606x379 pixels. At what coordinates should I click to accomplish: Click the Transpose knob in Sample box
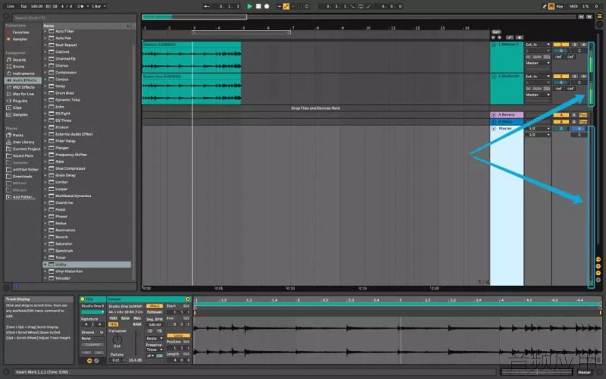(117, 340)
